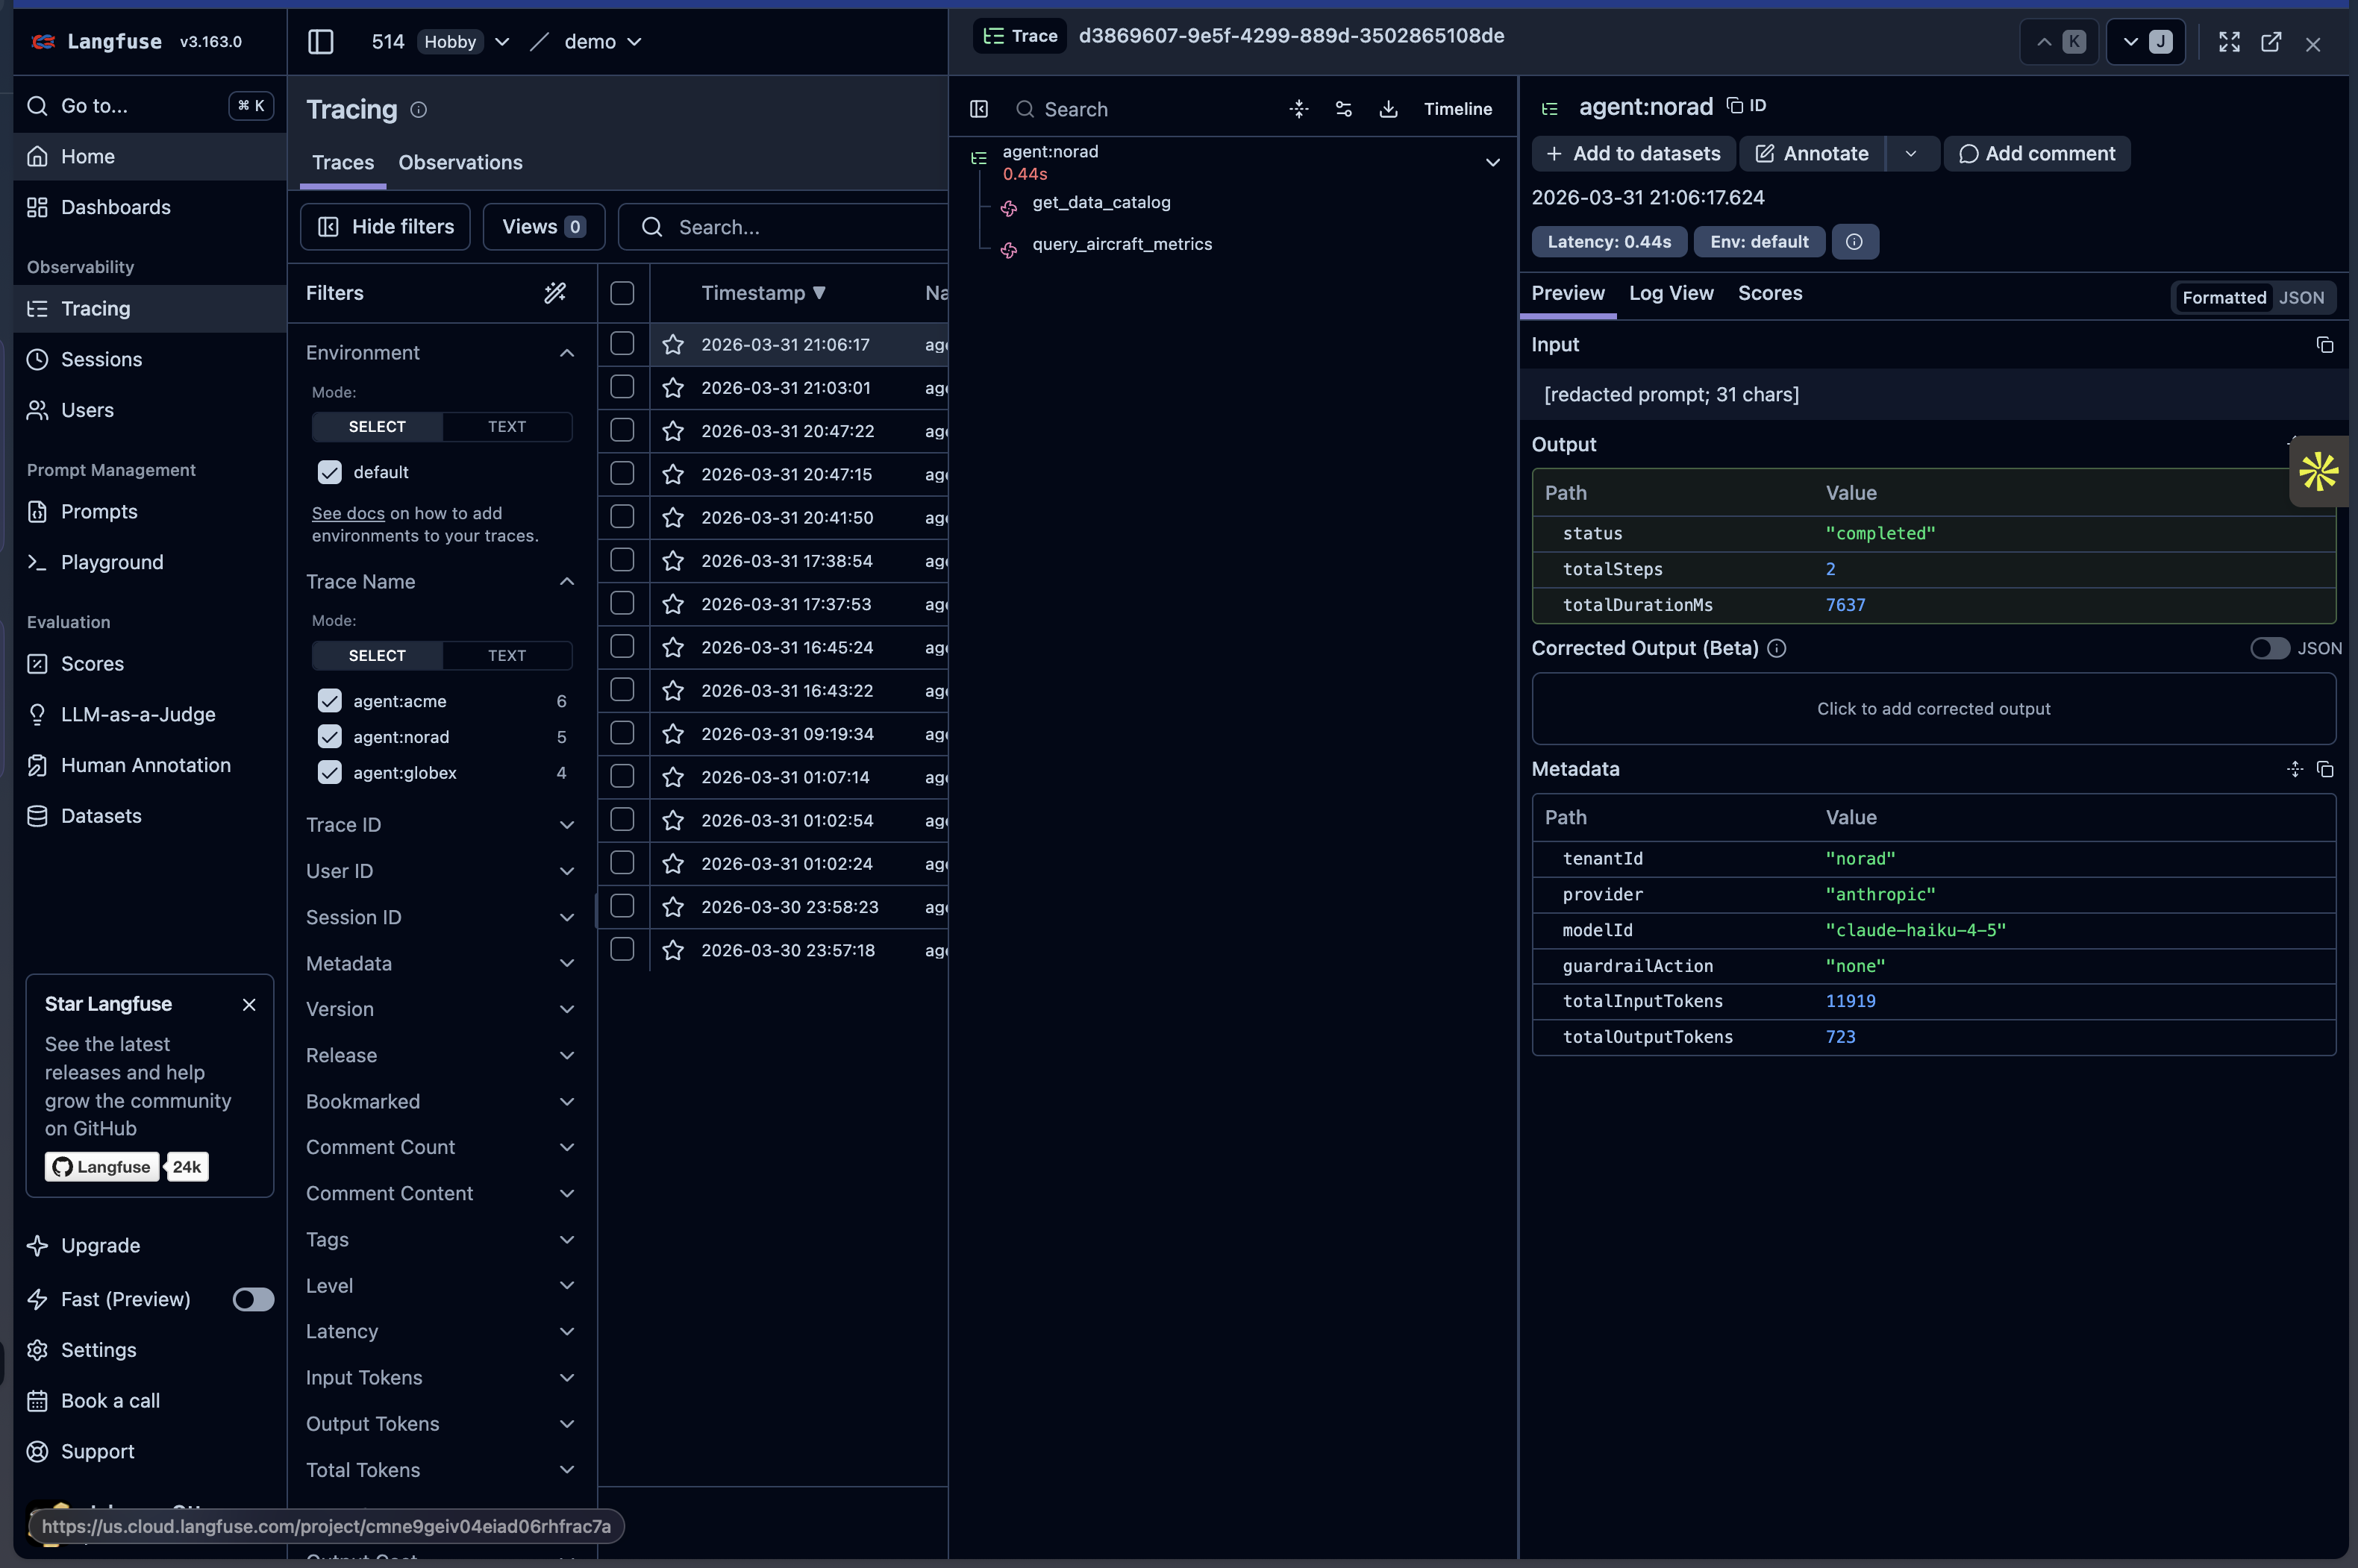
Task: Enable the Fast (Preview) toggle
Action: point(252,1299)
